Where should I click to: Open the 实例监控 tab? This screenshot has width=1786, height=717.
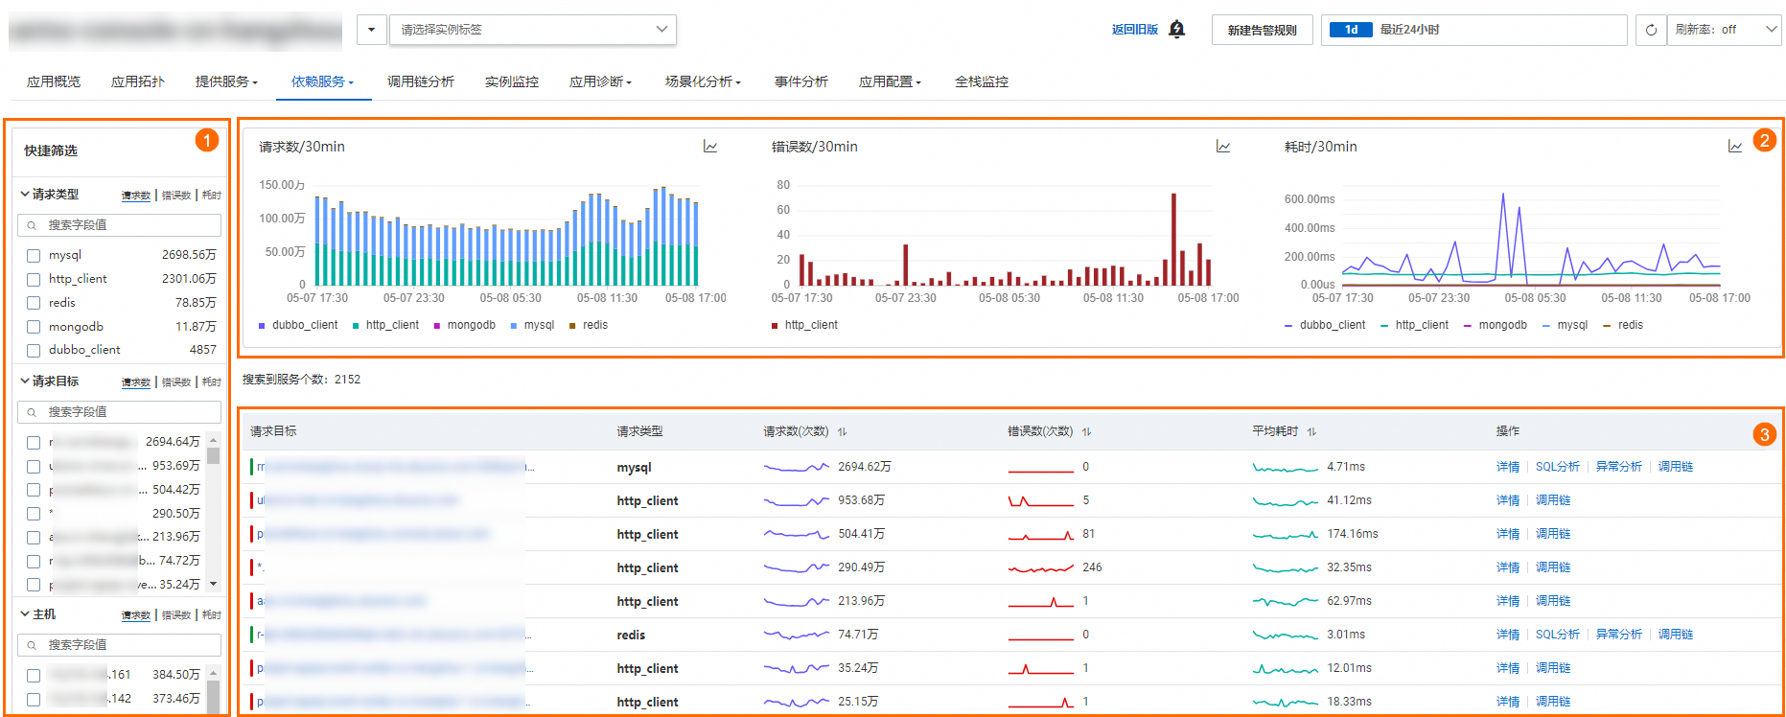coord(512,81)
